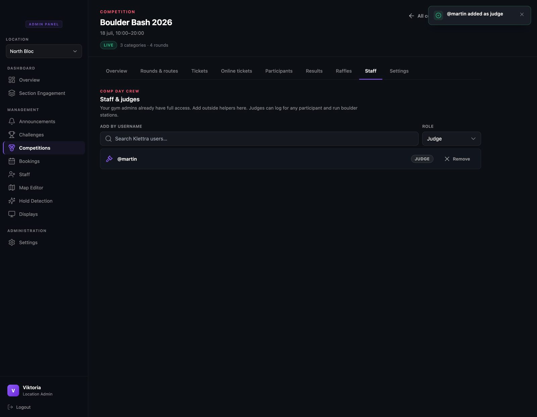Open the competition Settings tab
537x417 pixels.
point(399,71)
